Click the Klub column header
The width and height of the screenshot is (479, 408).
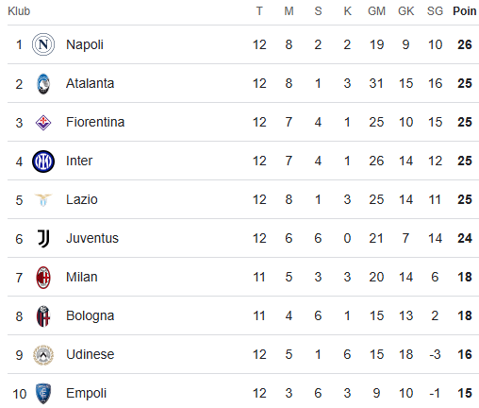pyautogui.click(x=19, y=11)
